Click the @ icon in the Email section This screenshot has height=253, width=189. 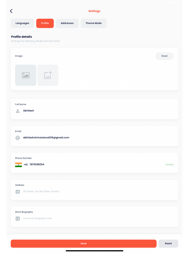click(x=18, y=138)
